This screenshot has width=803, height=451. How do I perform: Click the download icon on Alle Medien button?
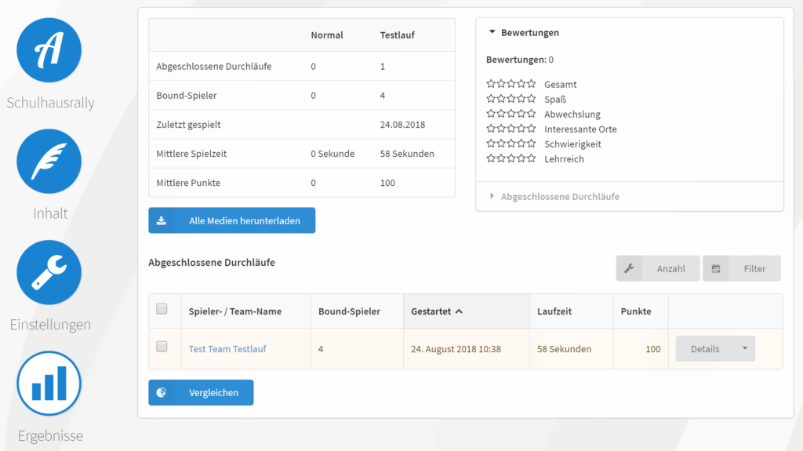click(x=162, y=221)
